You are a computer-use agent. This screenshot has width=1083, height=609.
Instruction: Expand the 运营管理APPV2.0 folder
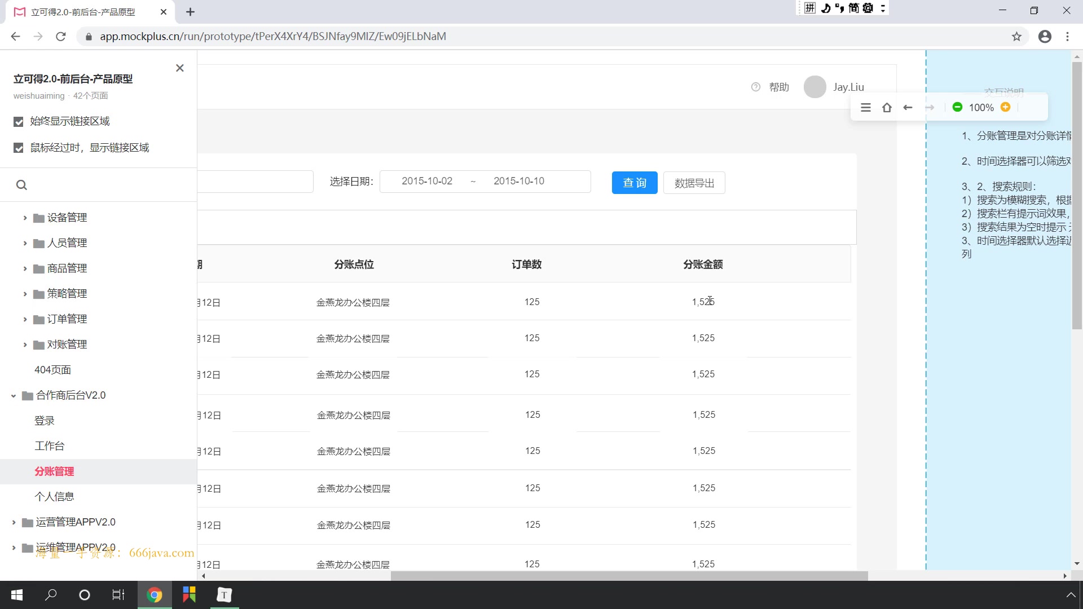click(14, 523)
